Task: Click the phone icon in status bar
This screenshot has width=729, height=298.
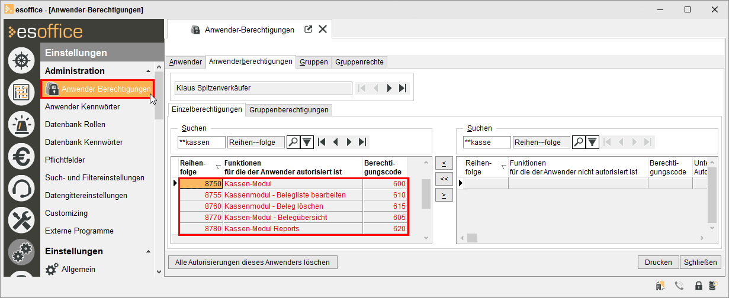Action: coord(679,286)
